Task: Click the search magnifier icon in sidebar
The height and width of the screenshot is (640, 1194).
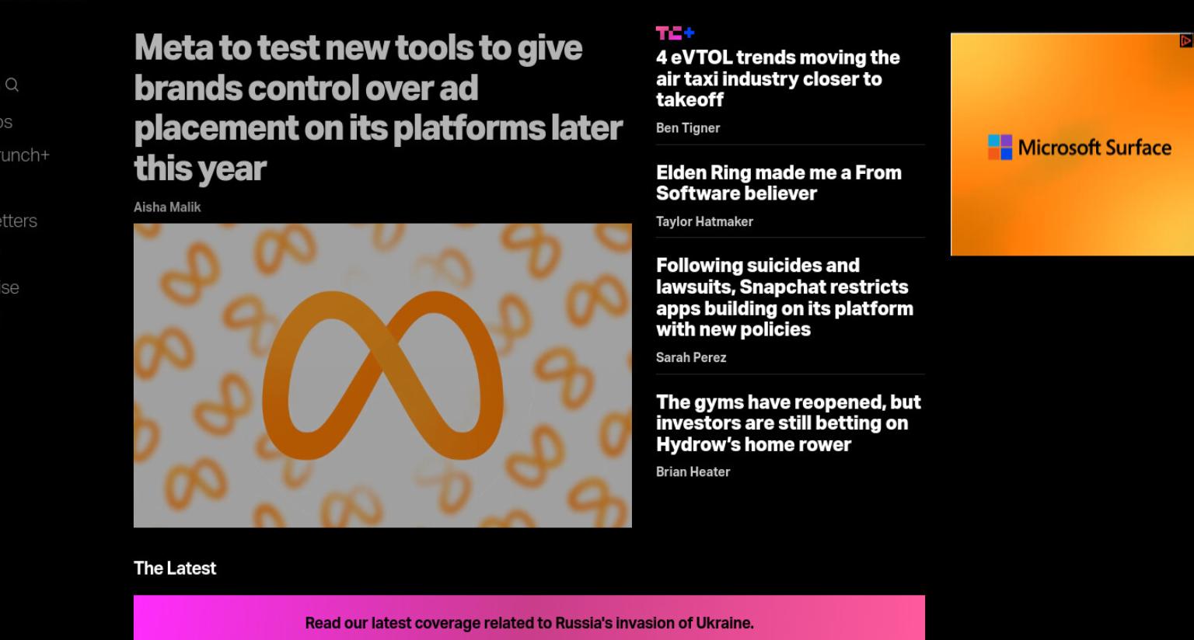Action: click(x=12, y=85)
